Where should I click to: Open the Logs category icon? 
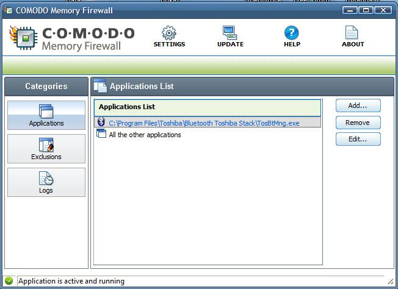tap(46, 179)
